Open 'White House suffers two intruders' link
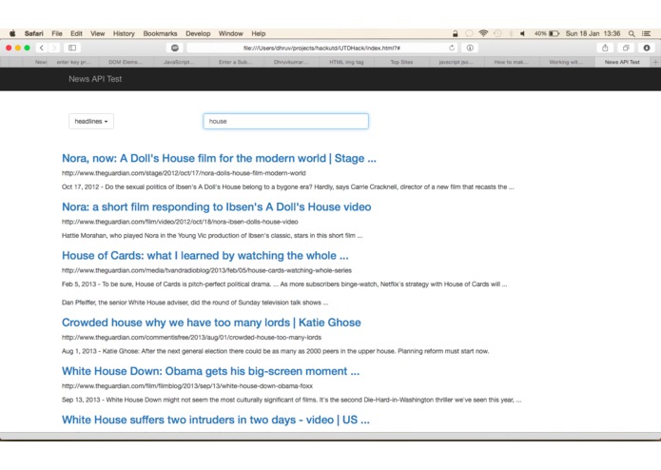This screenshot has height=470, width=661. pos(215,420)
